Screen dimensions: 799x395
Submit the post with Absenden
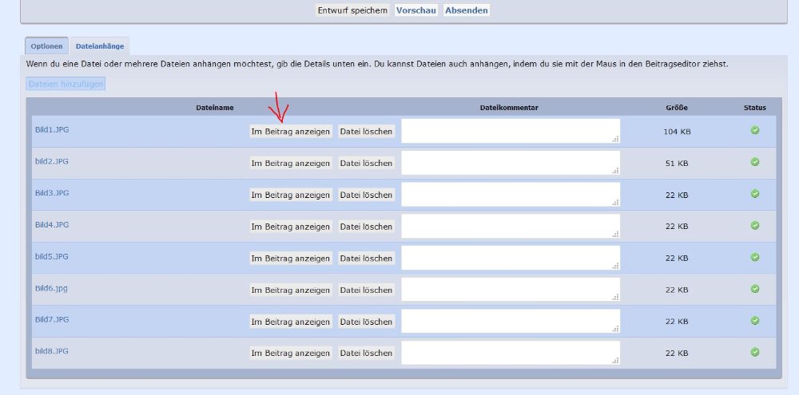click(x=466, y=10)
